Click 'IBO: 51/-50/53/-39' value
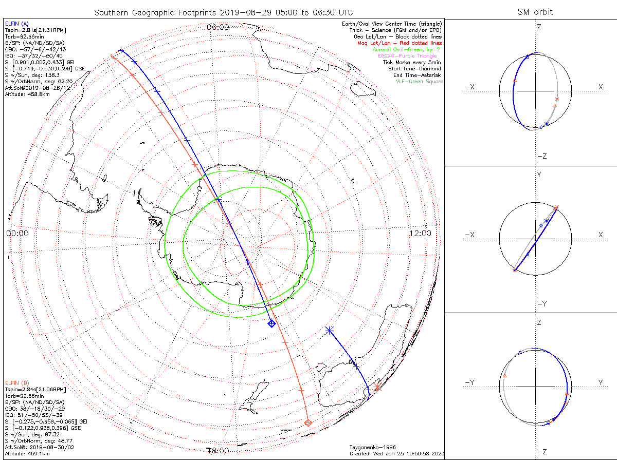617x462 pixels. 34,415
